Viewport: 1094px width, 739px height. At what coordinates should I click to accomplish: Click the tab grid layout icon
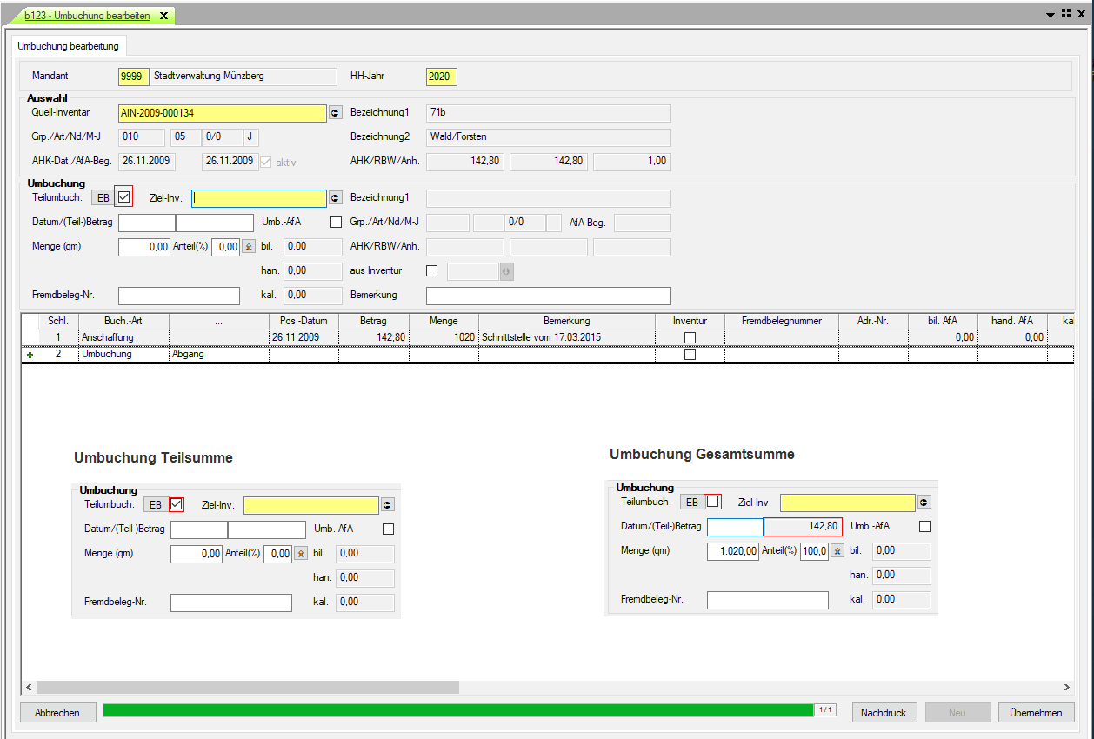coord(1065,14)
